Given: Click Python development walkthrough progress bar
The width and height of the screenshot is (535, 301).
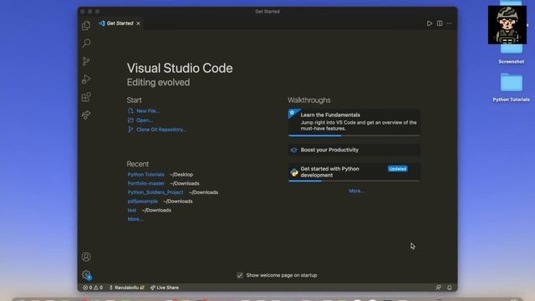Looking at the screenshot, I should [354, 181].
